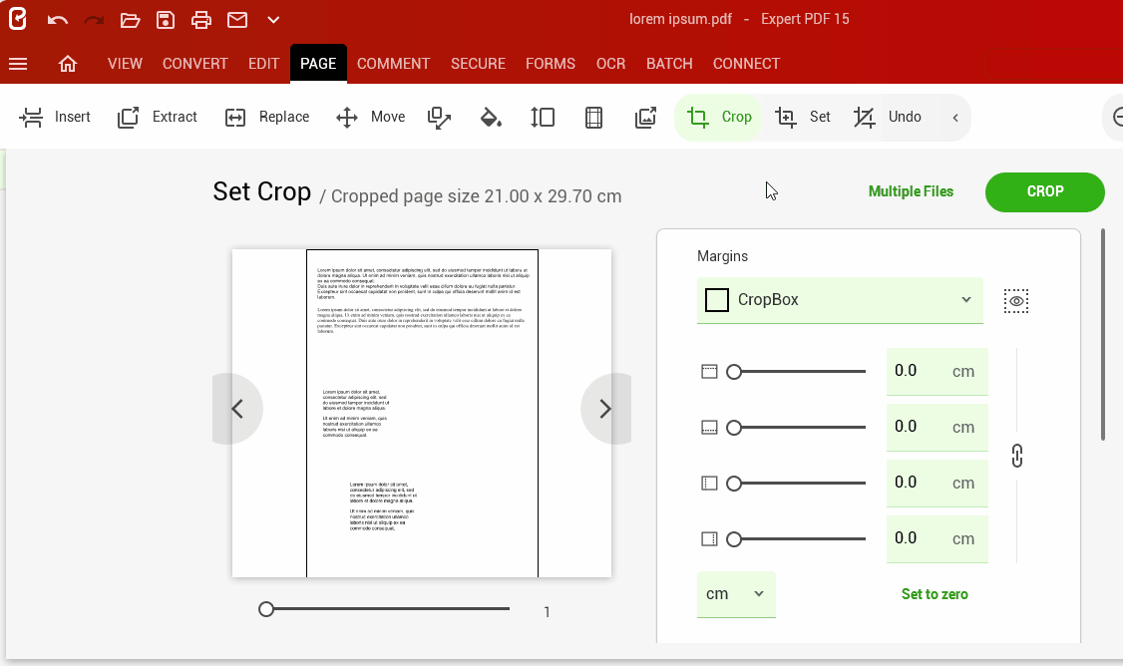Toggle the crop box preview eye icon

(x=1015, y=301)
